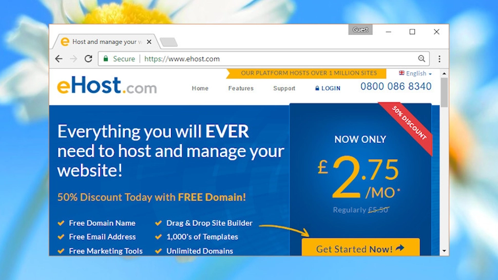Click the NOW ONLY heading
The image size is (498, 280).
point(360,139)
